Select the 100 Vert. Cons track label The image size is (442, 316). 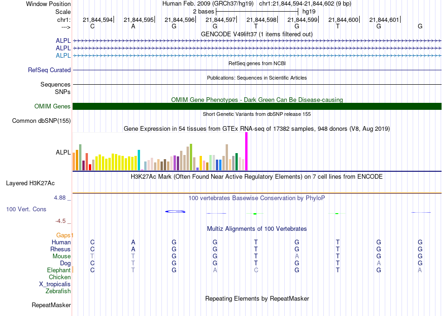click(x=26, y=209)
